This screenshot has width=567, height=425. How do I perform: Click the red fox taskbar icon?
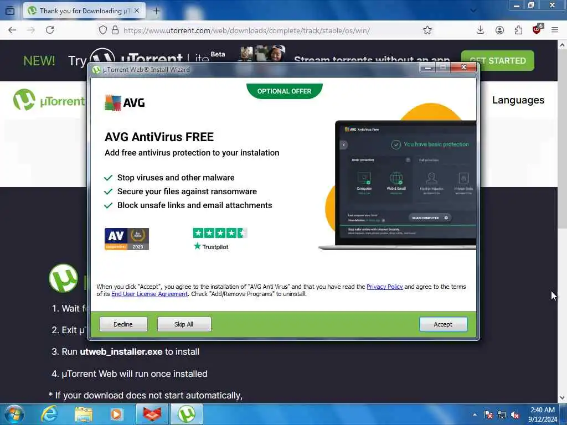pos(152,414)
